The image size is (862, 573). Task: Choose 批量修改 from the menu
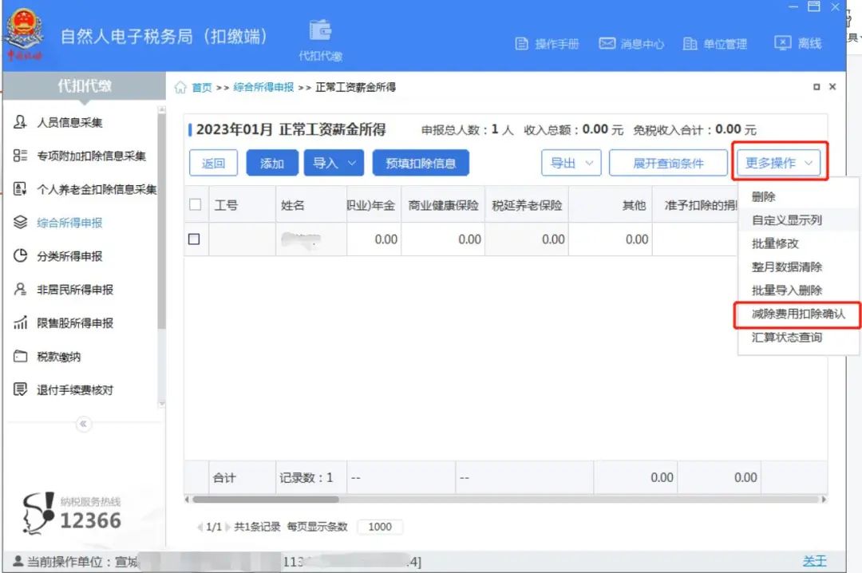[x=775, y=243]
